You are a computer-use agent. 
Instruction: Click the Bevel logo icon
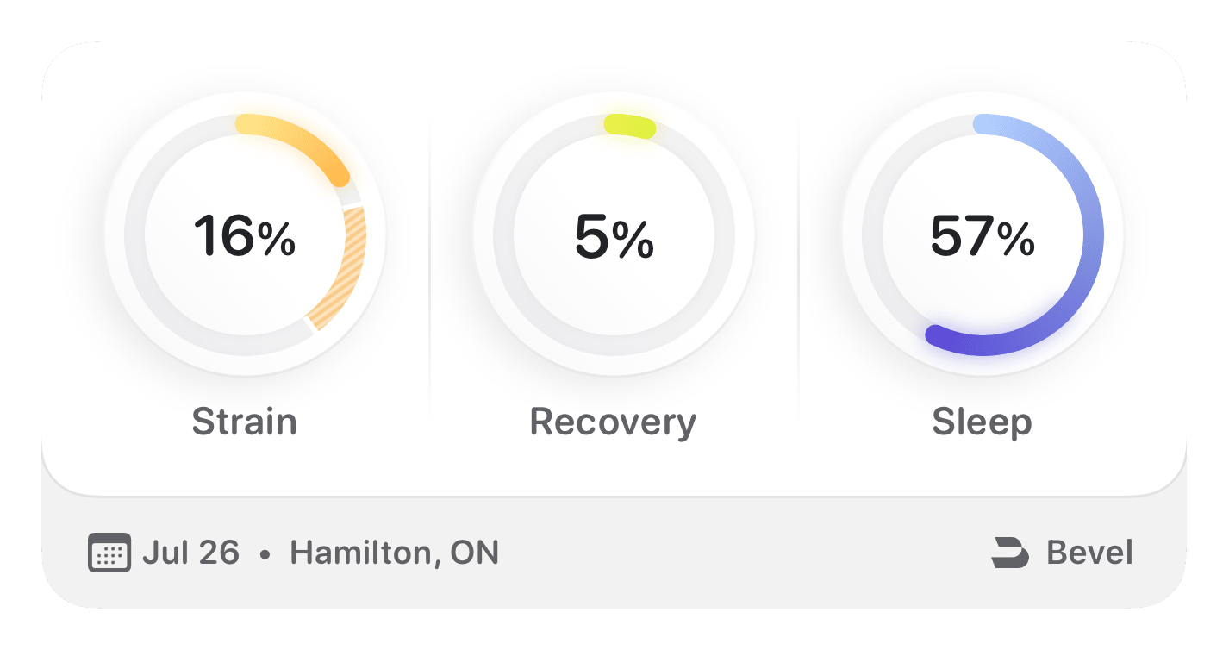1010,553
